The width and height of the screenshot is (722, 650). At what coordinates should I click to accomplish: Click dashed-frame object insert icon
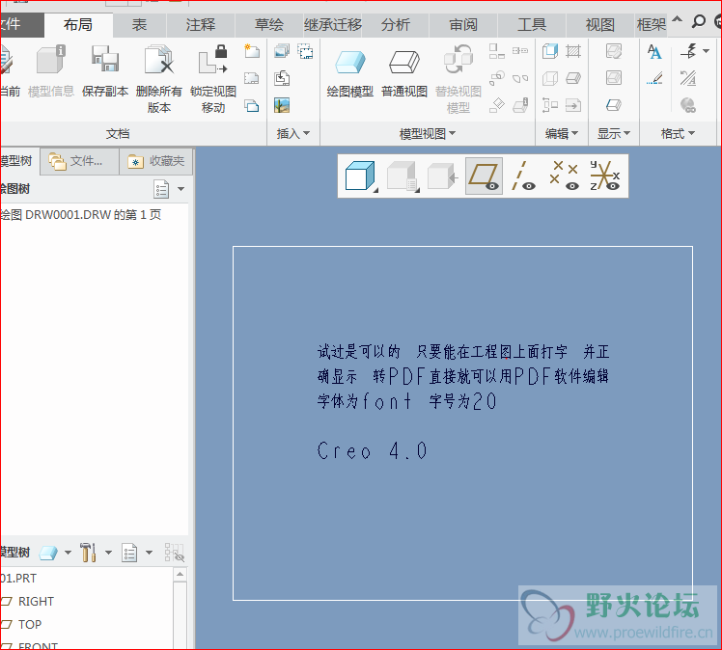tap(305, 50)
